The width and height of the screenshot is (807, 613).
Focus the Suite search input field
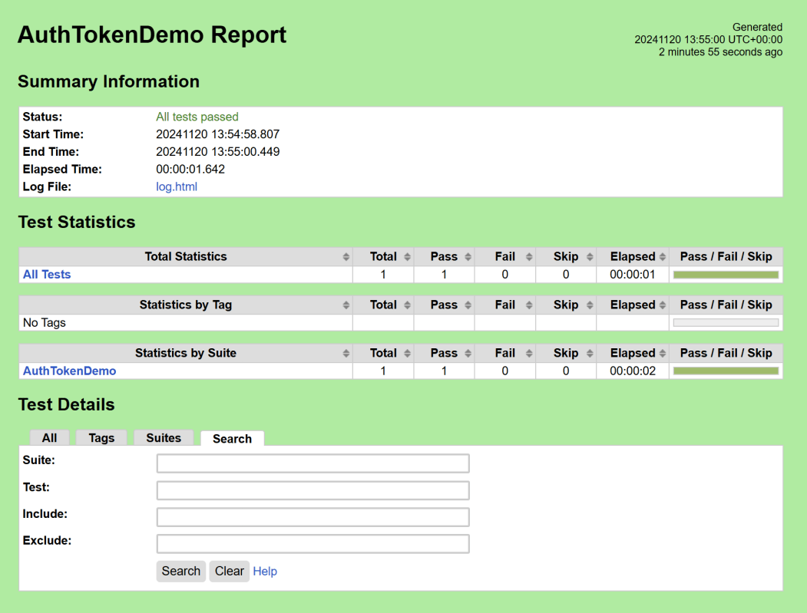[313, 463]
